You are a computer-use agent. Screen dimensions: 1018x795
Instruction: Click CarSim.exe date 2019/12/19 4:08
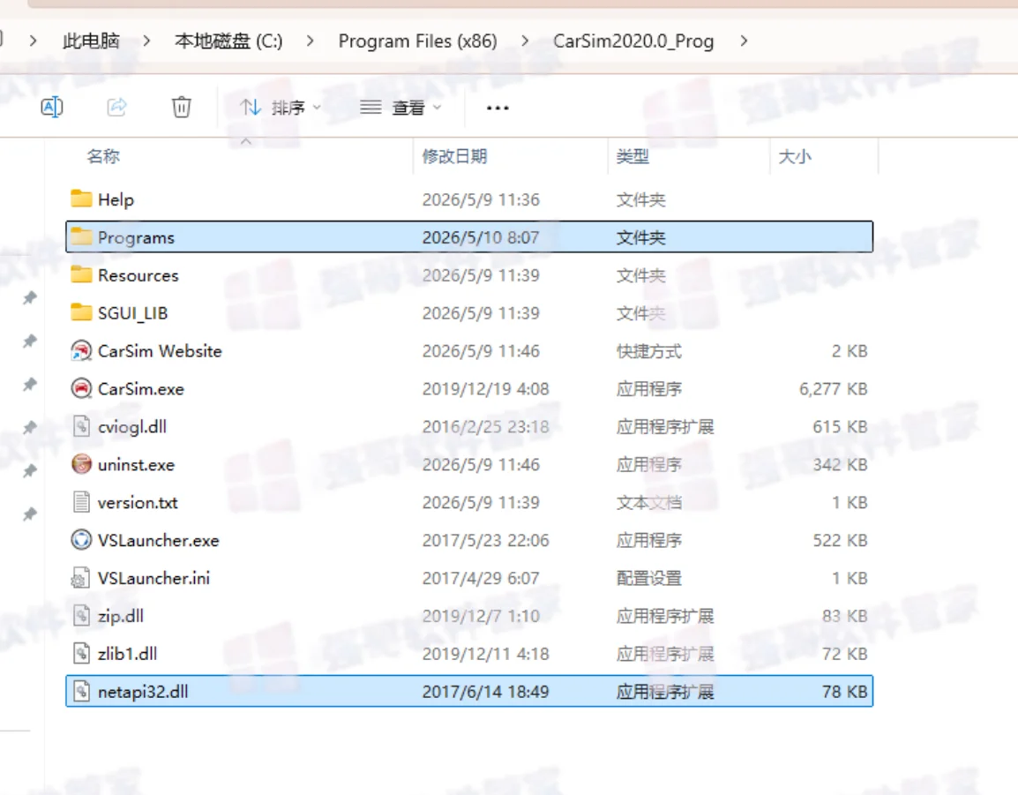[x=486, y=389]
